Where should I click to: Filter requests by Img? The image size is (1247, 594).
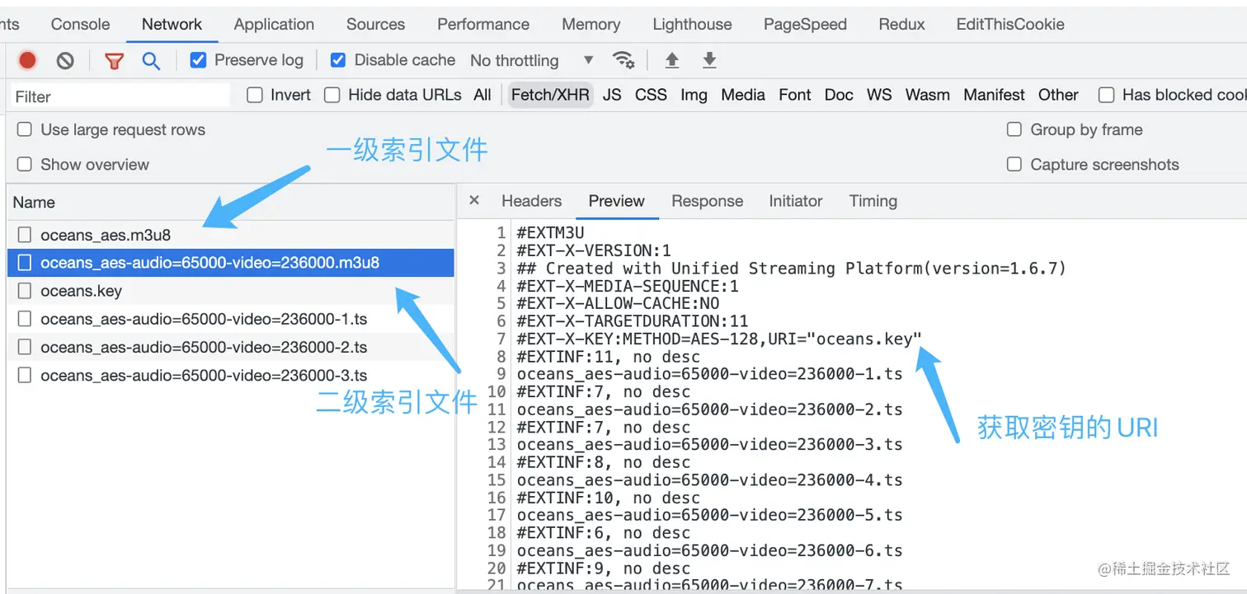[x=694, y=95]
